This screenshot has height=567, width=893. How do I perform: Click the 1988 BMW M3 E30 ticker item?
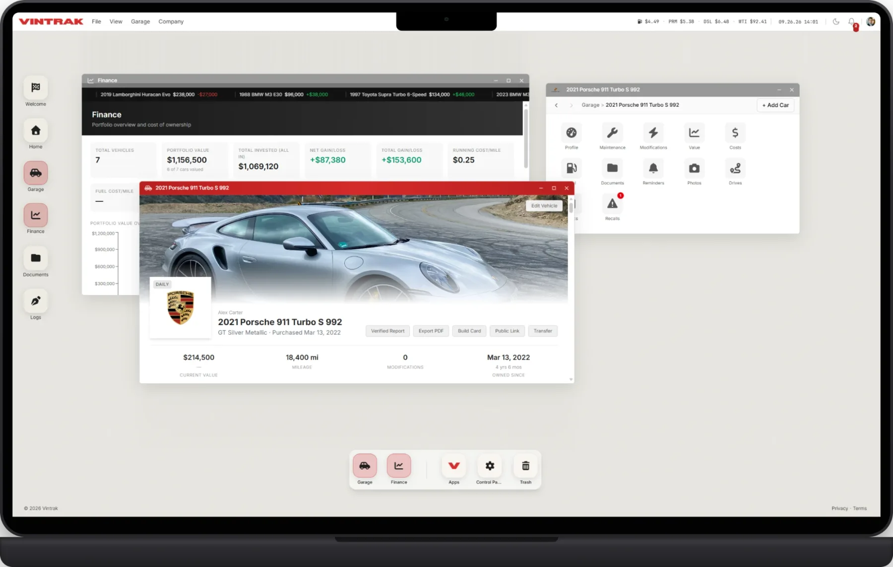284,94
